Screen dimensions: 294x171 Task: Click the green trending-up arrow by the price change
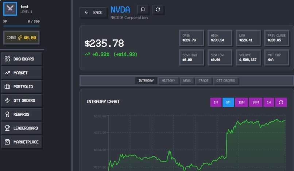87,55
